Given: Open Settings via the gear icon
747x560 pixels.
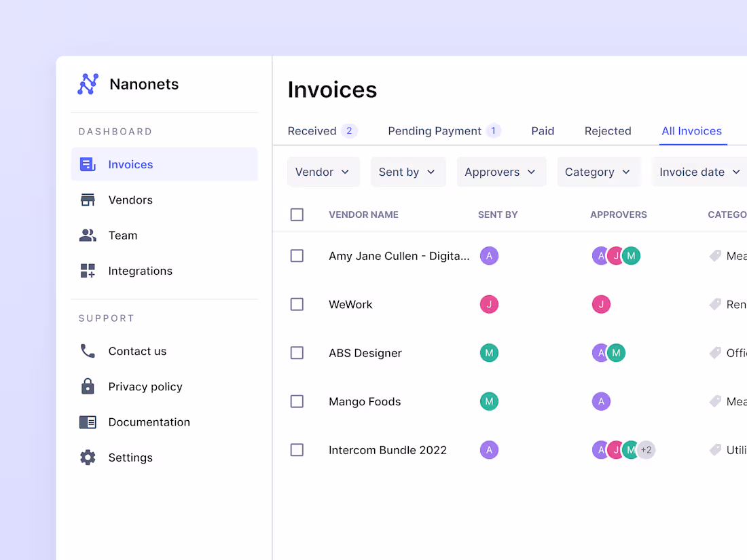Looking at the screenshot, I should pos(88,458).
